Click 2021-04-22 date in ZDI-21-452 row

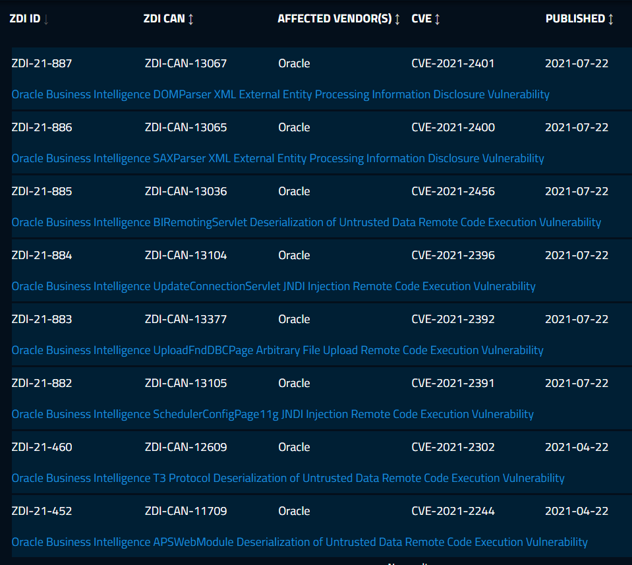577,511
